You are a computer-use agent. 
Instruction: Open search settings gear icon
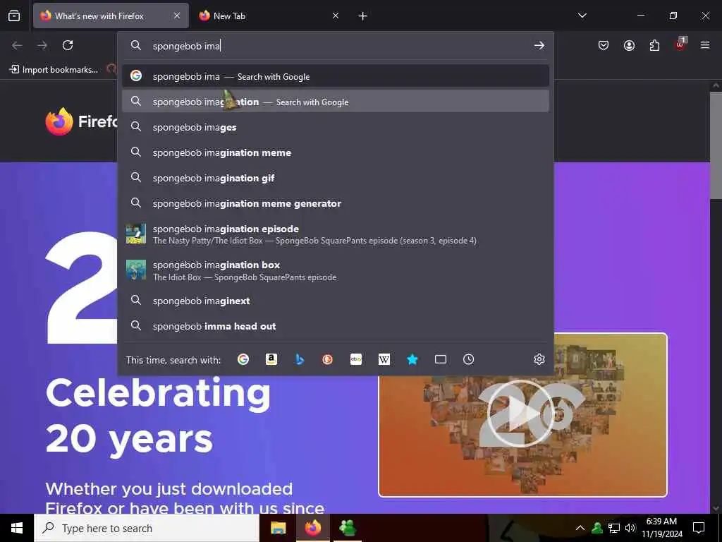(x=539, y=359)
